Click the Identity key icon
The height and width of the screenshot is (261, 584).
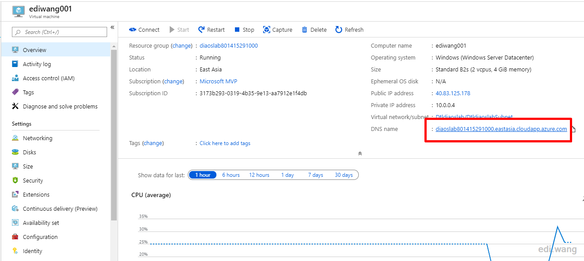[x=15, y=251]
